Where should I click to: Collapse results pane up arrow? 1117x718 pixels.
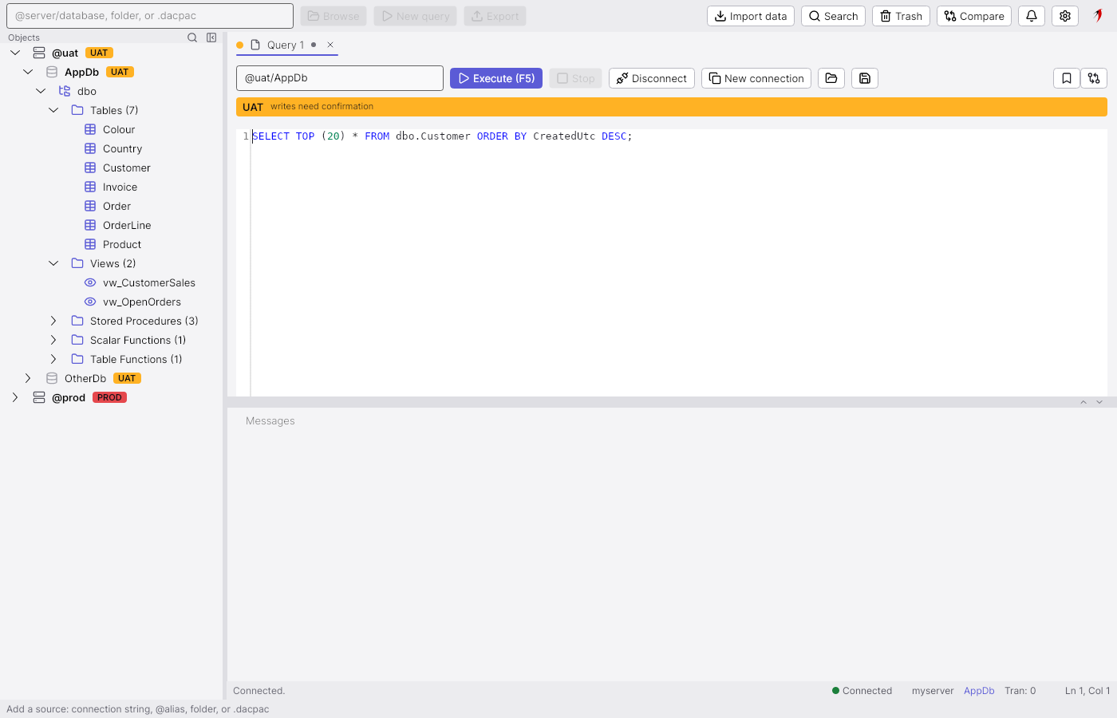pos(1083,402)
